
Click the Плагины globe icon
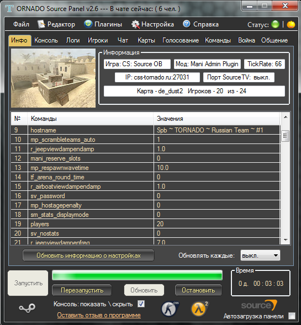pos(88,24)
